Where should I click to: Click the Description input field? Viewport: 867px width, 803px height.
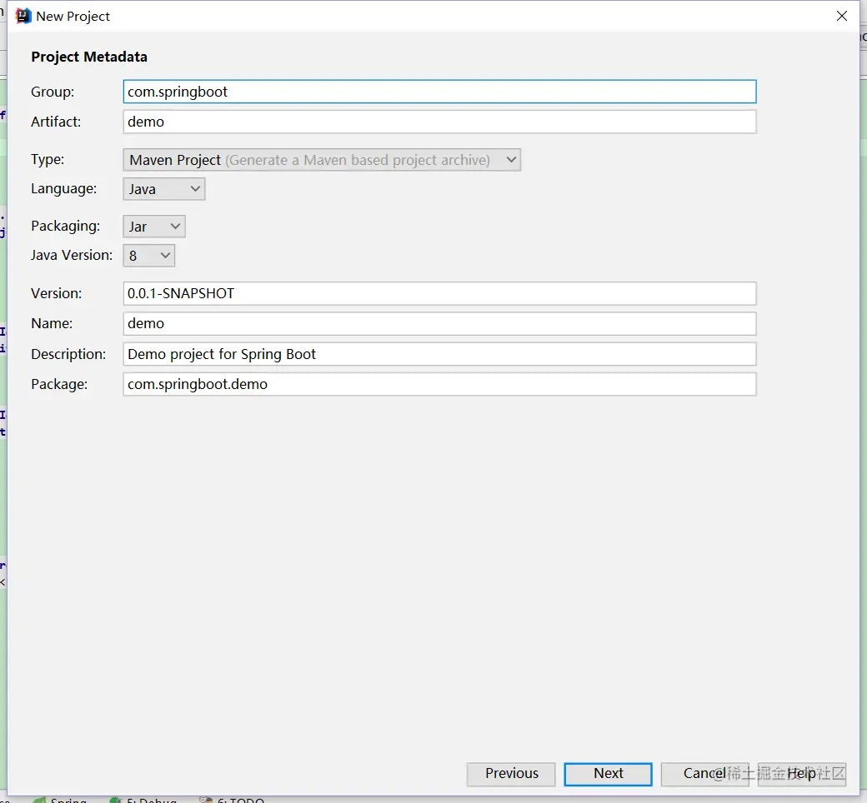coord(439,354)
